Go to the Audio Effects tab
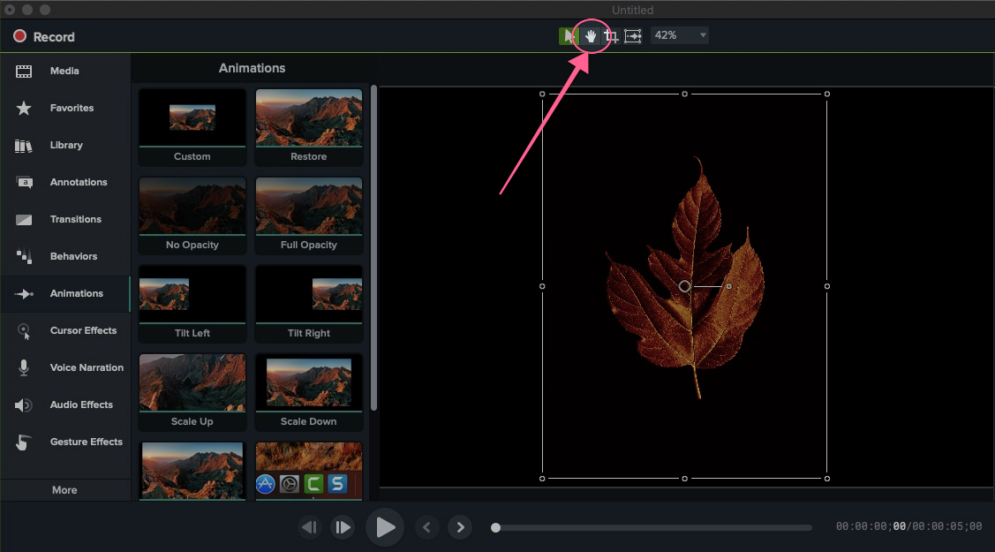995x552 pixels. pos(81,405)
